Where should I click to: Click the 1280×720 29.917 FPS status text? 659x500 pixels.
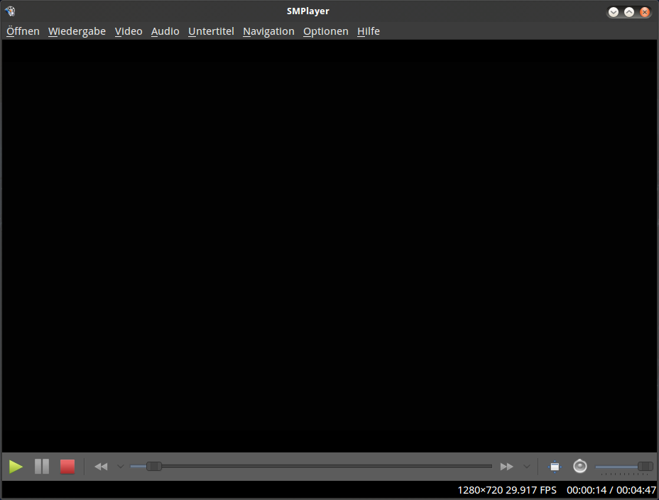pyautogui.click(x=507, y=490)
